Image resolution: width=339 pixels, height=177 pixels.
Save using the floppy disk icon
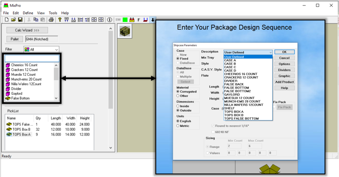20,20
